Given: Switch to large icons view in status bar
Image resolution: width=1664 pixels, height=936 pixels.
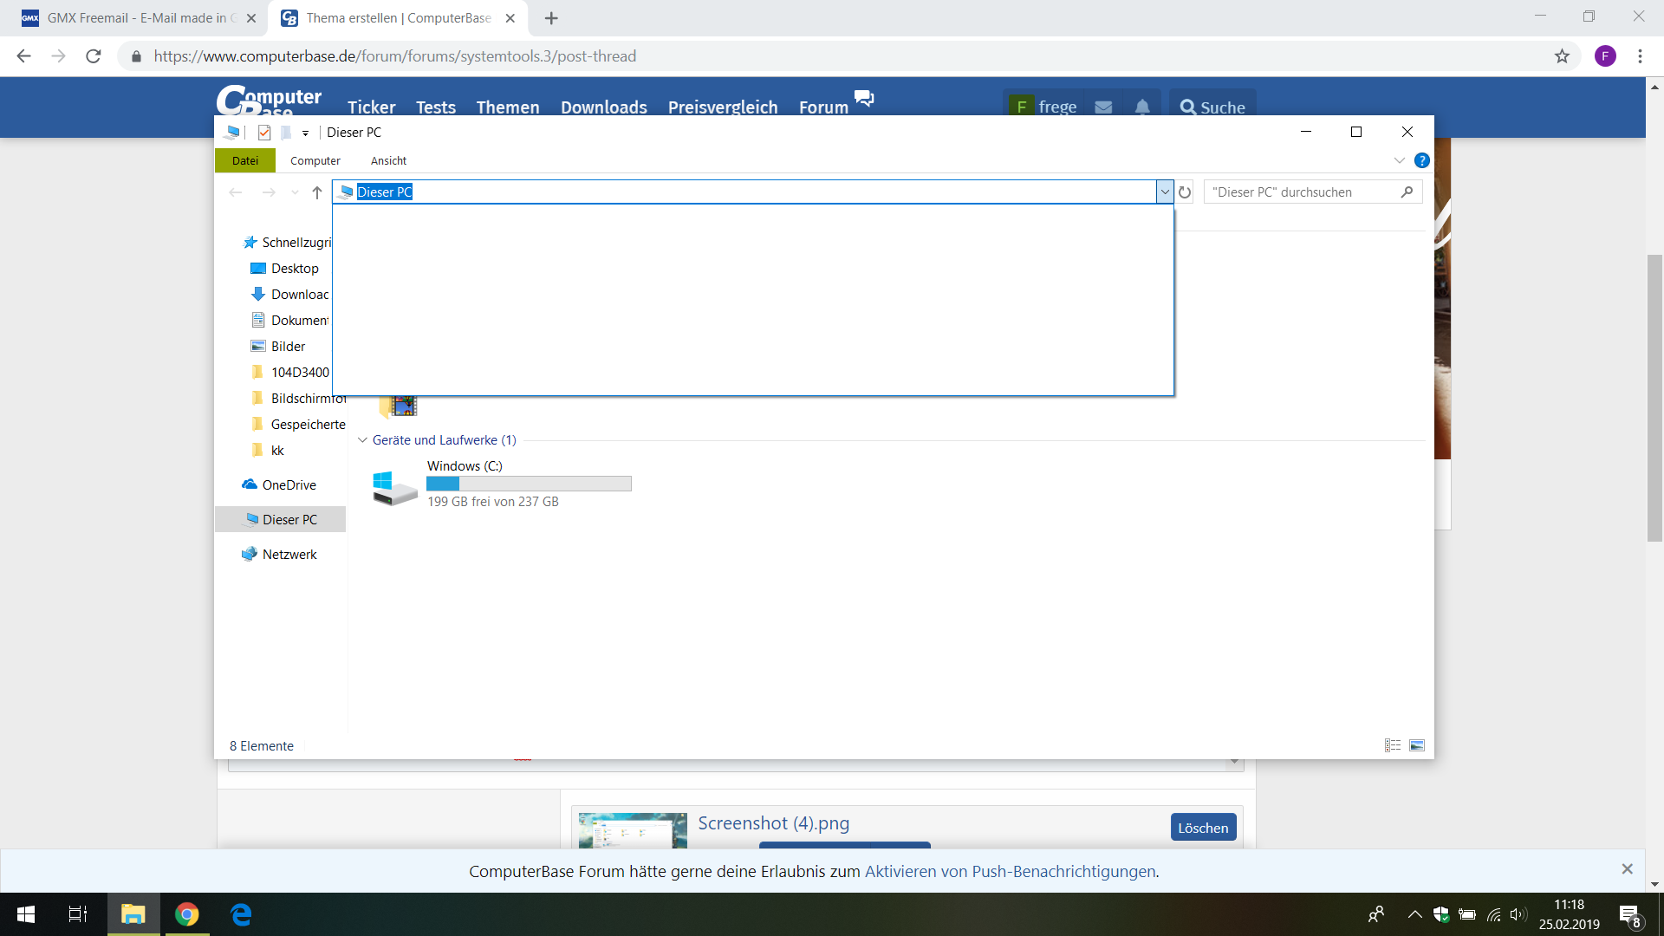Looking at the screenshot, I should 1418,745.
